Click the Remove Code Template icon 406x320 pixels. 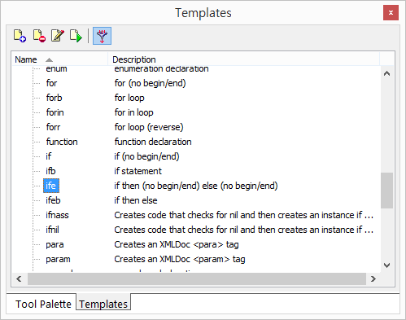pyautogui.click(x=39, y=36)
